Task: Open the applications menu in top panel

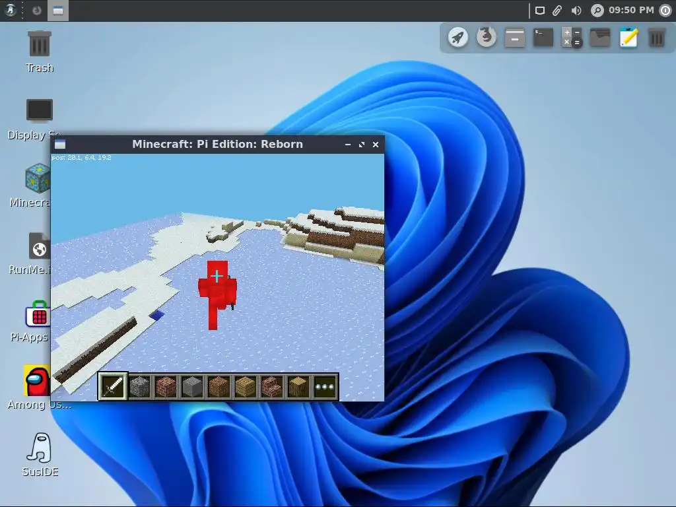Action: pyautogui.click(x=11, y=10)
